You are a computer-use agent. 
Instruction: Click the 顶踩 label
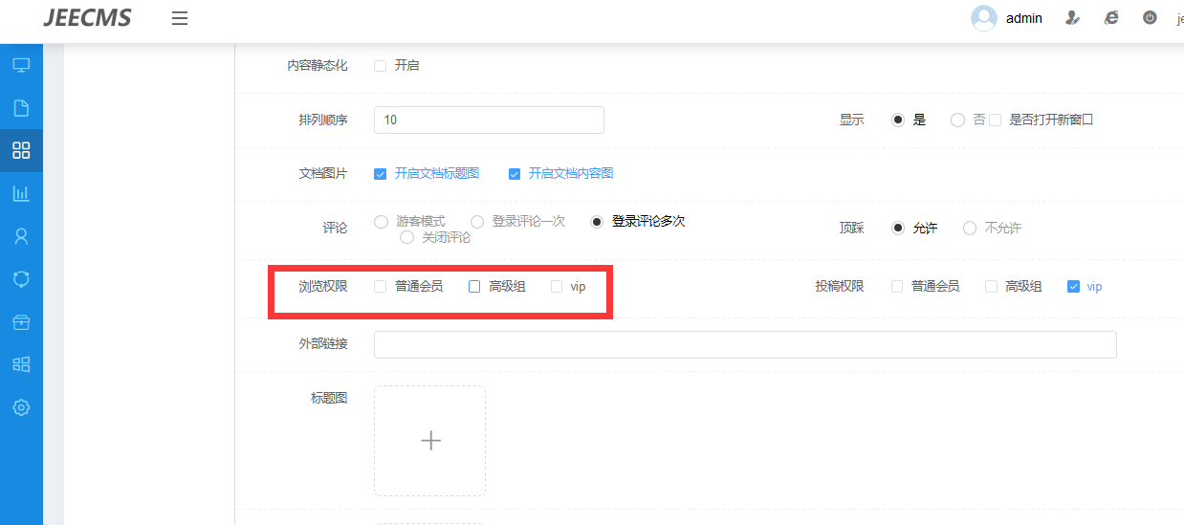click(852, 229)
